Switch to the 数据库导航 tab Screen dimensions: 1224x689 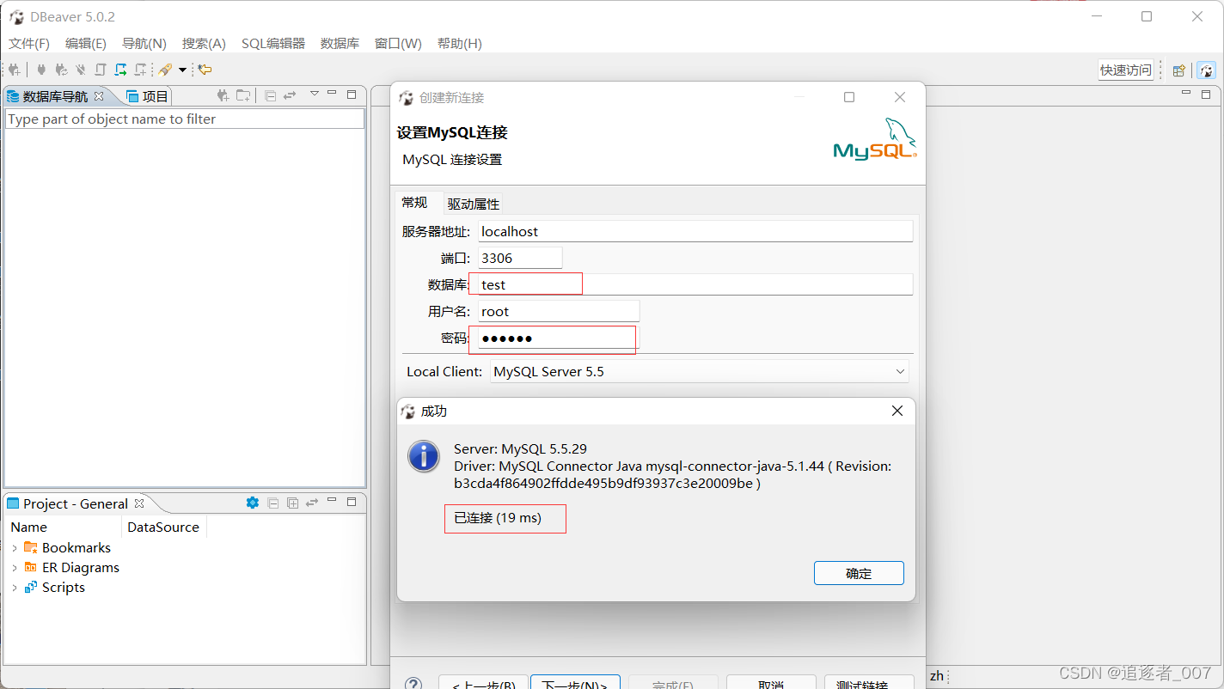(x=55, y=96)
